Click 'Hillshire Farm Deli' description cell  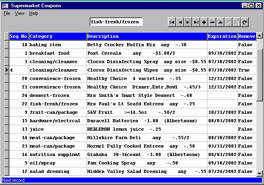tap(147, 138)
